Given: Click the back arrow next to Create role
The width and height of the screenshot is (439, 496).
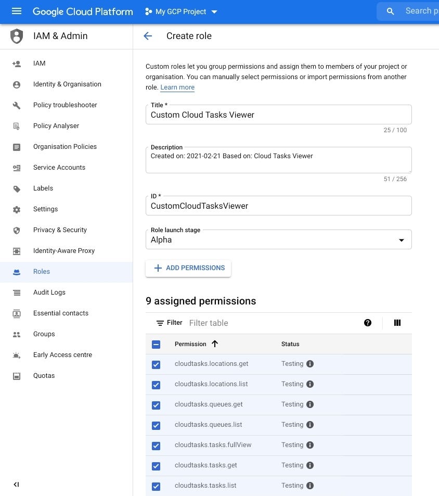Looking at the screenshot, I should [148, 36].
